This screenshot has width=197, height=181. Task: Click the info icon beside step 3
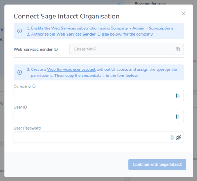[x=19, y=72]
